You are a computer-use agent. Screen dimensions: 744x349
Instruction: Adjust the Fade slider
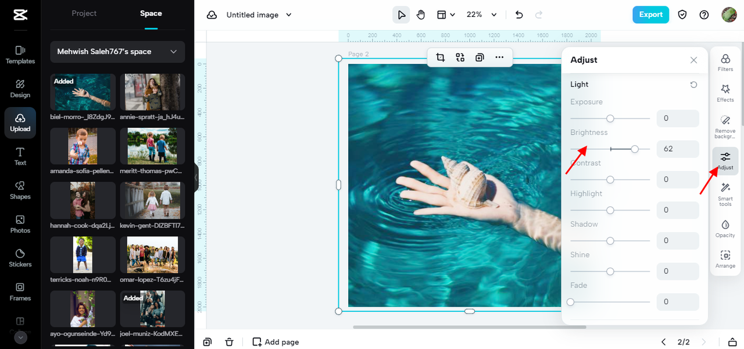coord(610,302)
